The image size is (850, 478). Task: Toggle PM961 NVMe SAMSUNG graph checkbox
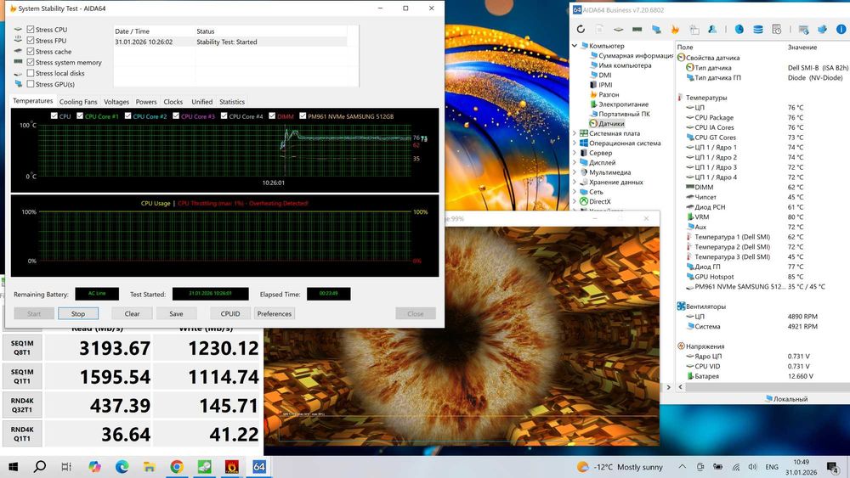coord(303,115)
